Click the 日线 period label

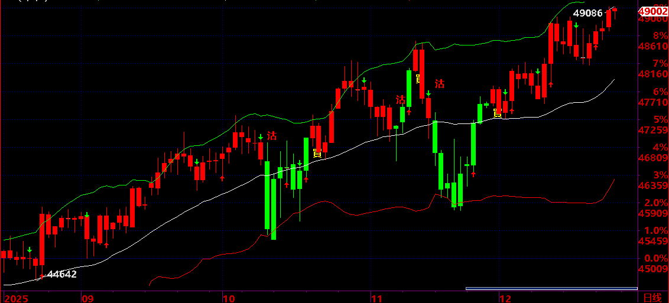click(x=653, y=298)
